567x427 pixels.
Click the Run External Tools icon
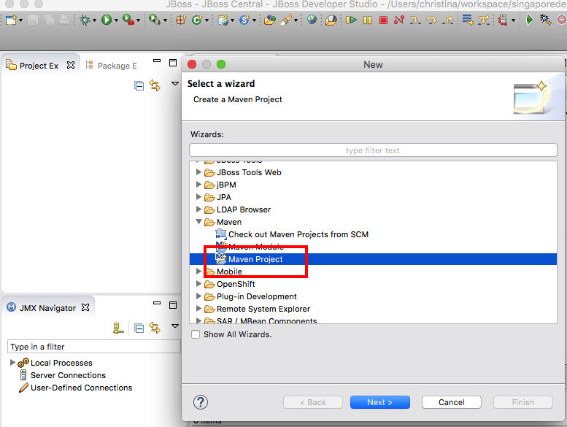(x=128, y=20)
